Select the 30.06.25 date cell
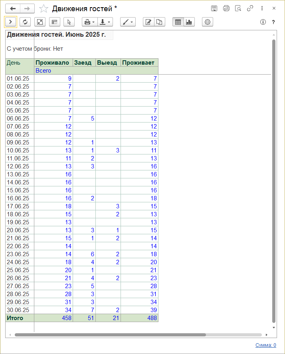The image size is (285, 354). tap(20, 310)
